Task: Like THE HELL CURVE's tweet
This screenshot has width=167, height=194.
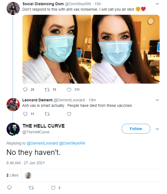Action: click(x=53, y=188)
